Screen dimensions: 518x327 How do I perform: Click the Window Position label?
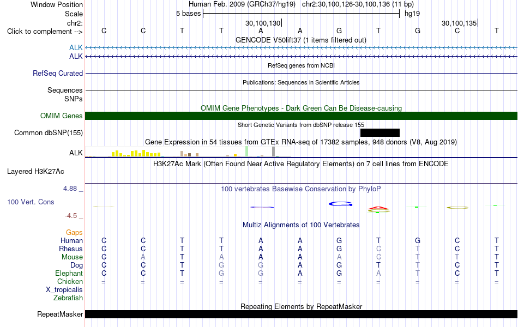coord(57,4)
